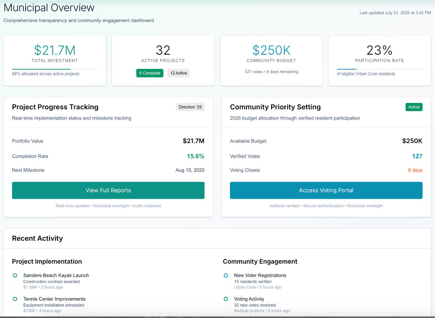
Task: Expand the Direction '25 badge
Action: click(x=190, y=107)
